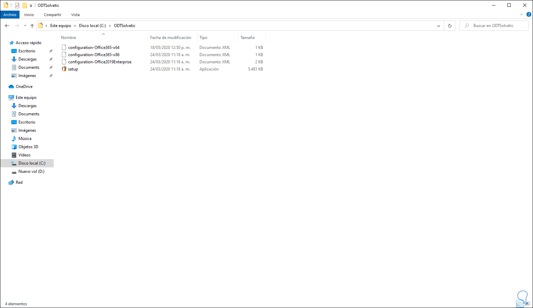This screenshot has width=533, height=308.
Task: Select Descargas under Acceso rápido
Action: (27, 59)
